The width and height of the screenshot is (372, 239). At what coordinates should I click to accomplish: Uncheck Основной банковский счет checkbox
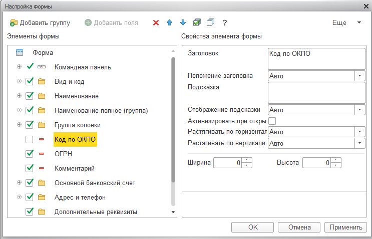pos(30,183)
